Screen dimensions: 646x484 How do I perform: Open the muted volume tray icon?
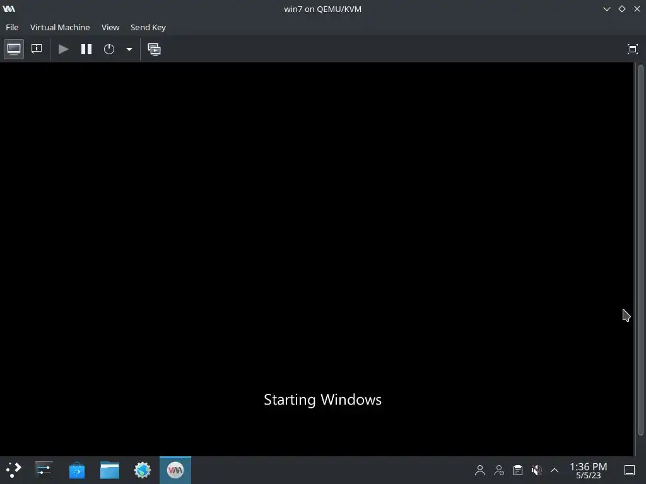[536, 470]
